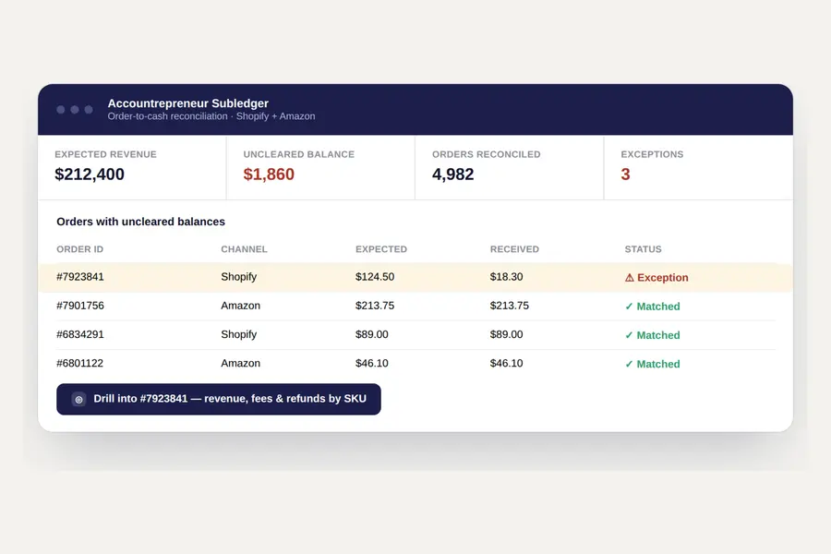This screenshot has height=554, width=831.
Task: Select order ID #6801122
Action: pos(80,363)
